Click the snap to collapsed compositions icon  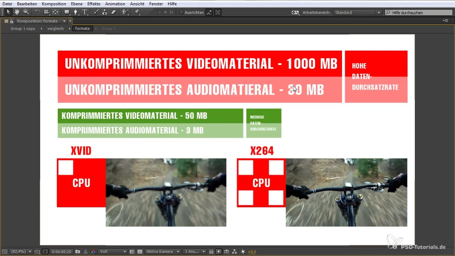(x=218, y=12)
